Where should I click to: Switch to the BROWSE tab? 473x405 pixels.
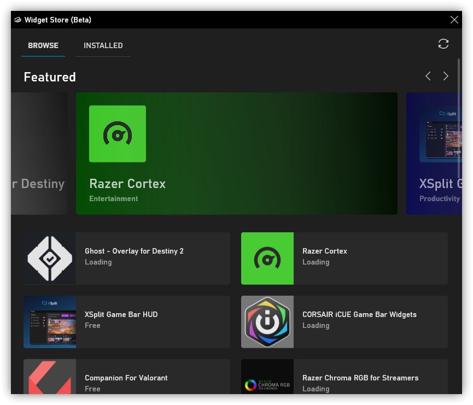pos(43,45)
